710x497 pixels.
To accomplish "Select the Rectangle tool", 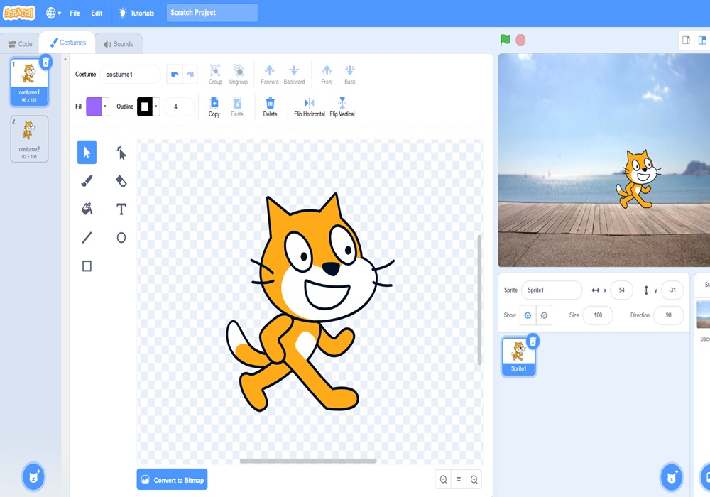I will click(x=87, y=266).
